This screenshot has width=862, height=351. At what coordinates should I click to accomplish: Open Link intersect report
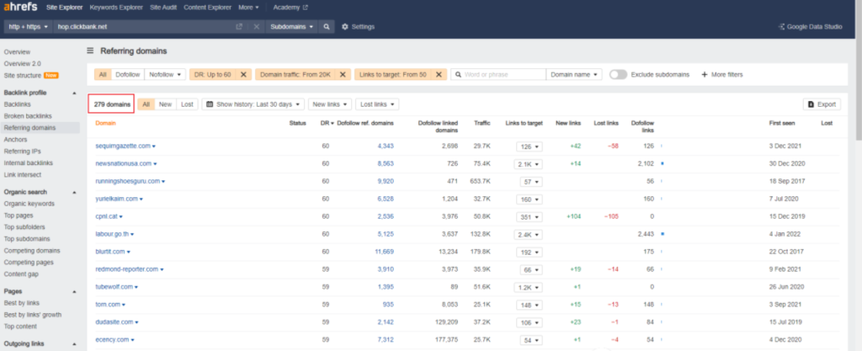pos(23,175)
